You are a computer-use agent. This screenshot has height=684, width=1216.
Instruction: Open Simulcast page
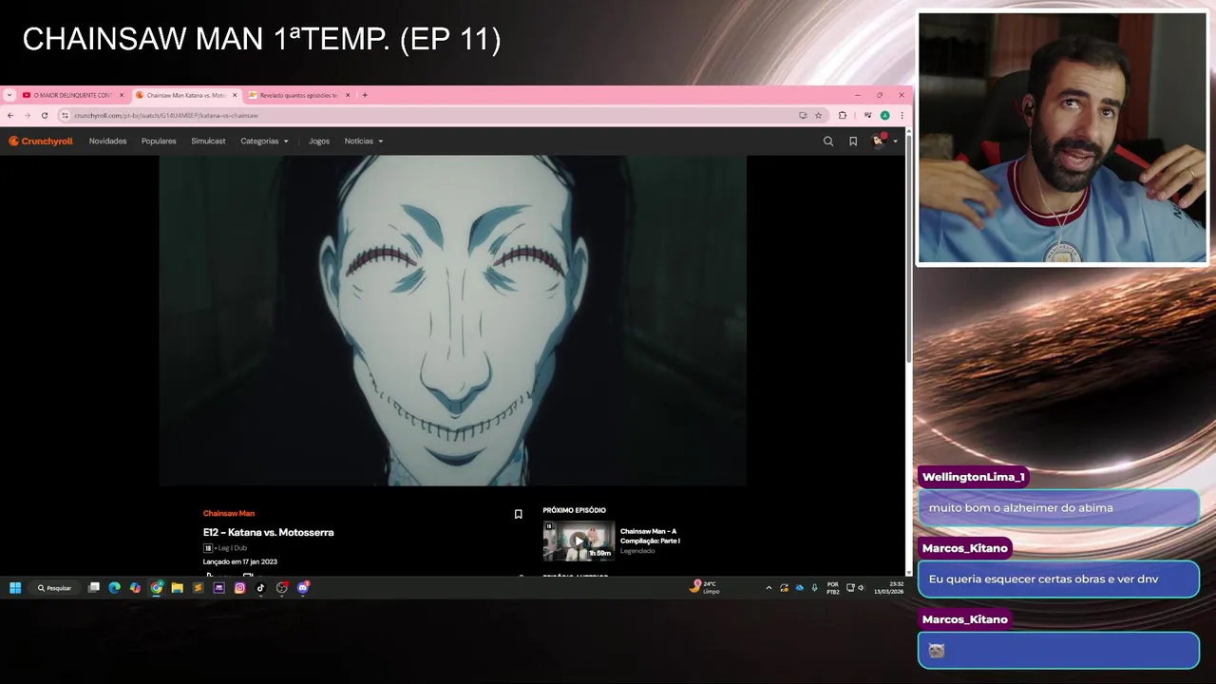[x=208, y=142]
